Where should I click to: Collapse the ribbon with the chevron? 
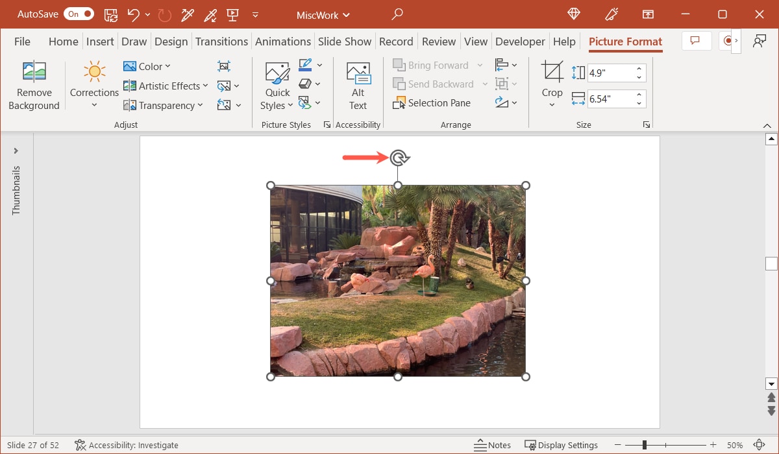[x=767, y=125]
